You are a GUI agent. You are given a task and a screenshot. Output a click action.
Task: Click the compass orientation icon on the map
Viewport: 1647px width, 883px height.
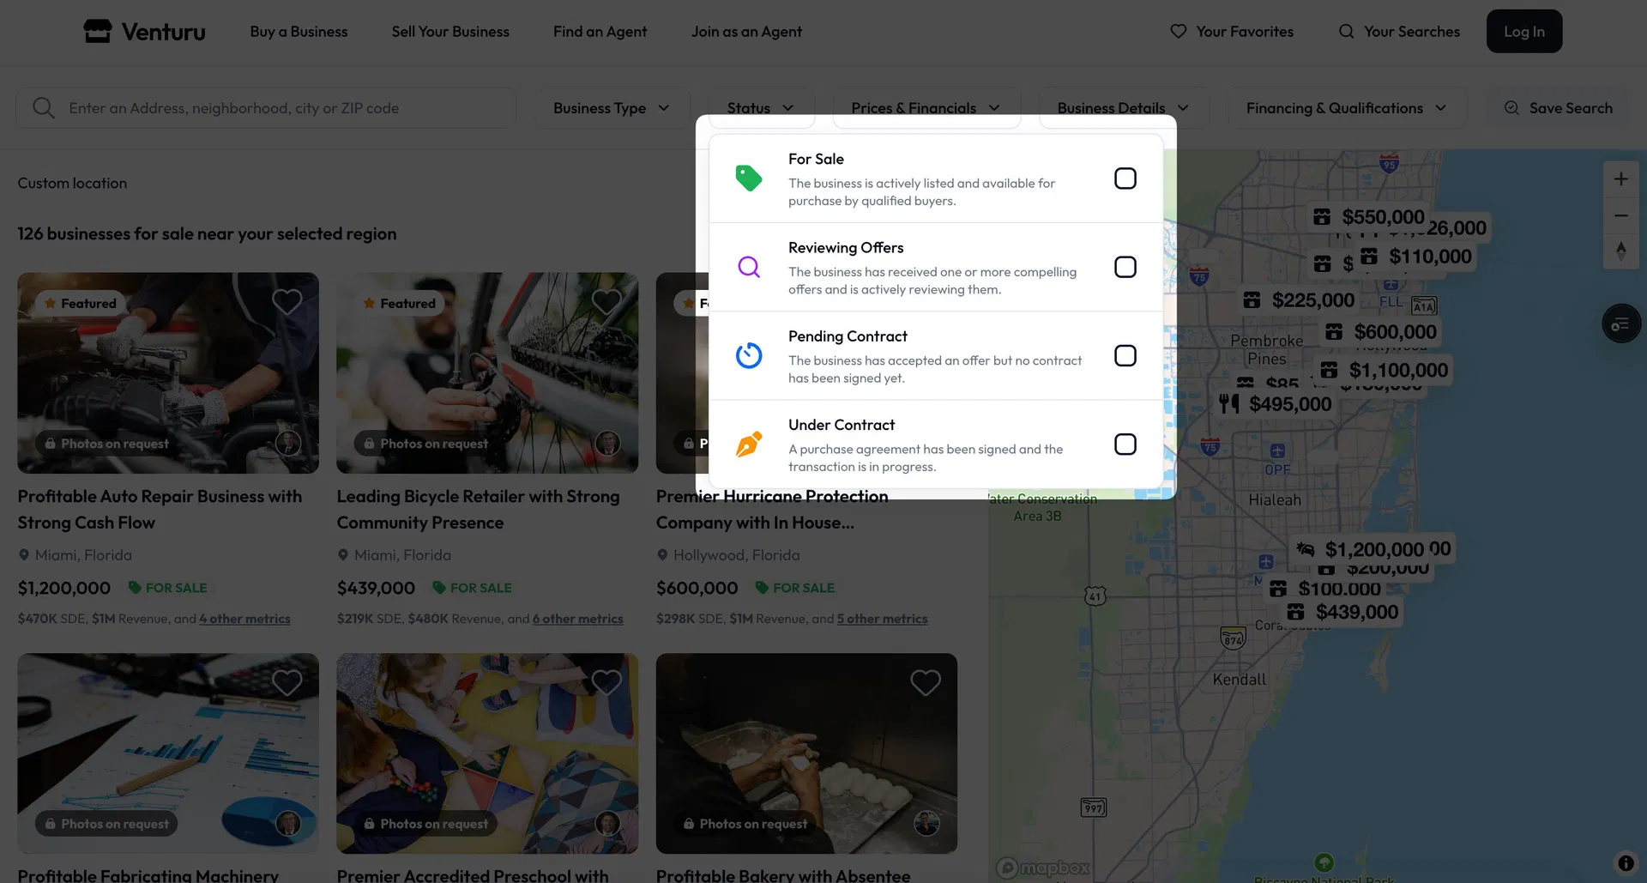[1620, 251]
